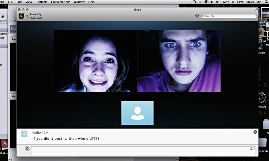
Task: Open the View menu
Action: point(29,2)
